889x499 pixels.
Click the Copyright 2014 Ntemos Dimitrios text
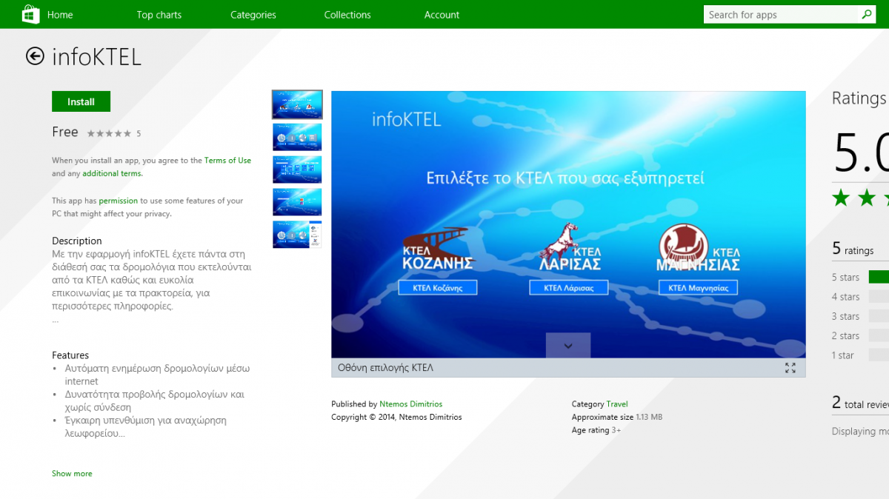point(396,418)
